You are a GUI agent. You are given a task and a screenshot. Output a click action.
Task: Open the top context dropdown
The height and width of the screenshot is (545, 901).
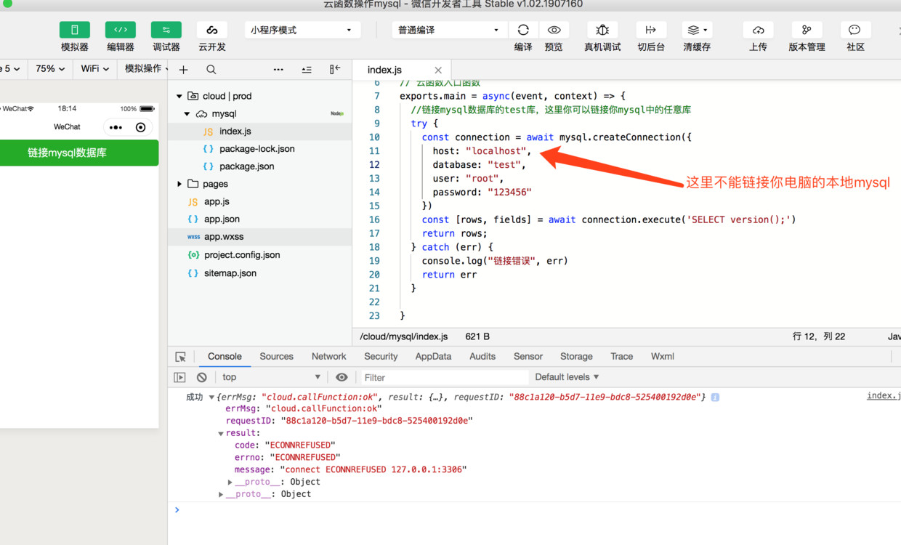pyautogui.click(x=271, y=377)
